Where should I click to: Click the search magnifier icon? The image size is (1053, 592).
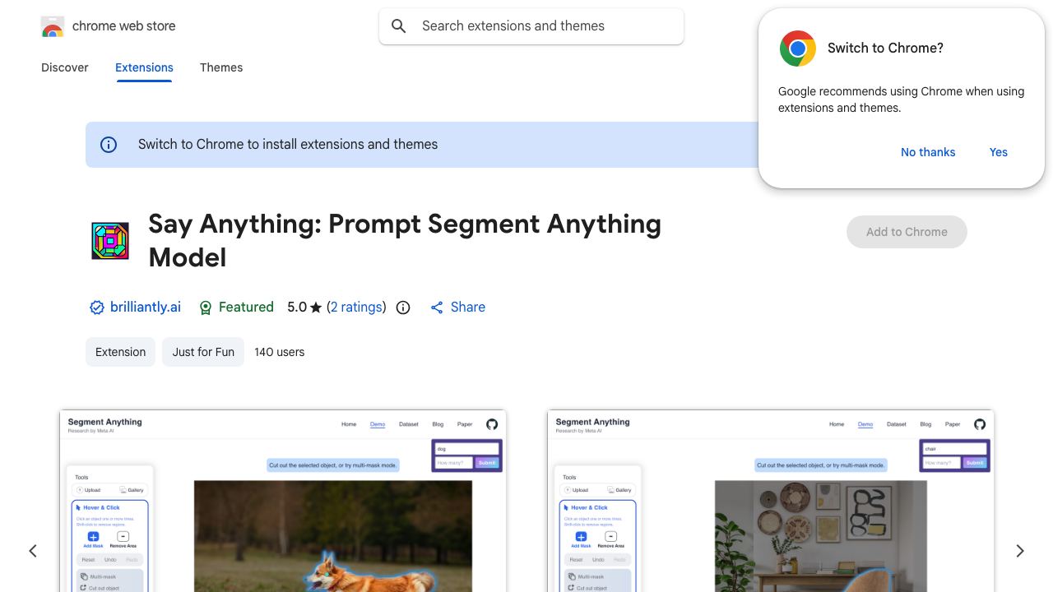pos(399,26)
